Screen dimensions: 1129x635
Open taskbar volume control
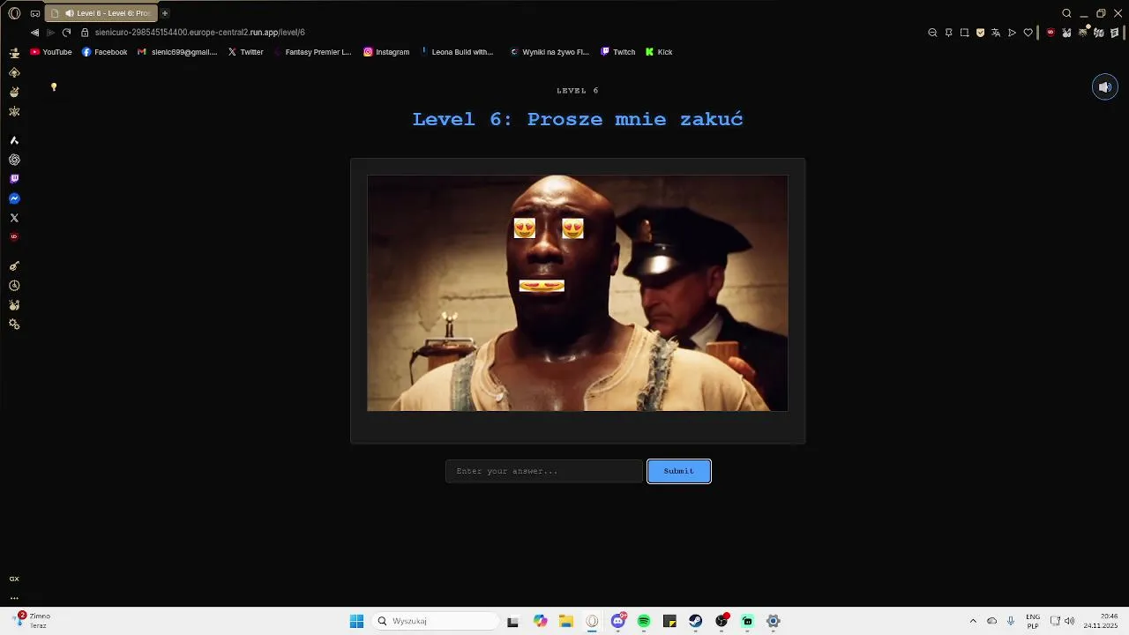pyautogui.click(x=1070, y=621)
